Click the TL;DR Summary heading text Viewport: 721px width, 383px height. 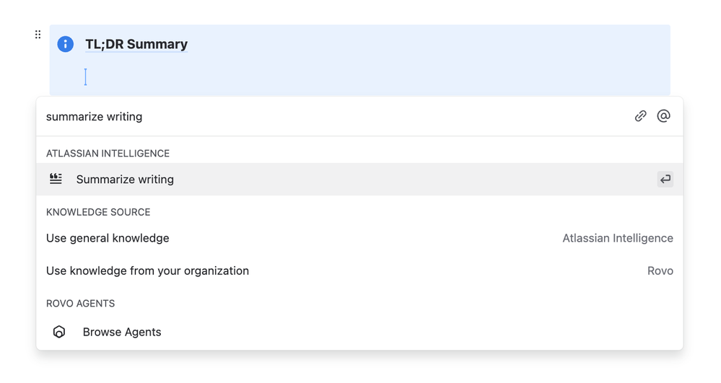(x=136, y=44)
